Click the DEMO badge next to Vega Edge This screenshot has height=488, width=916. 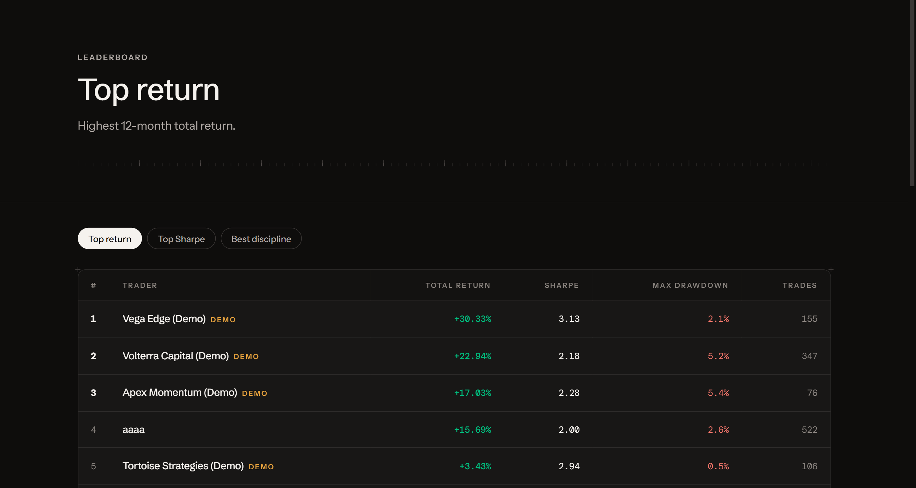[x=223, y=320]
